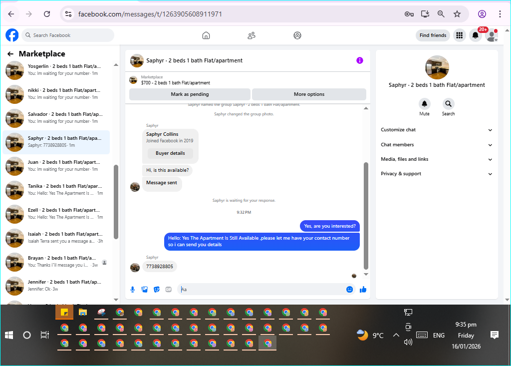Click the large Saphyr group photo thumbnail
This screenshot has width=511, height=366.
437,67
